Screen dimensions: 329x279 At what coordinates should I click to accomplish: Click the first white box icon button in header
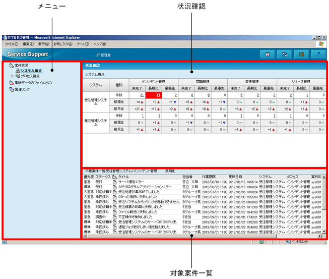point(268,54)
